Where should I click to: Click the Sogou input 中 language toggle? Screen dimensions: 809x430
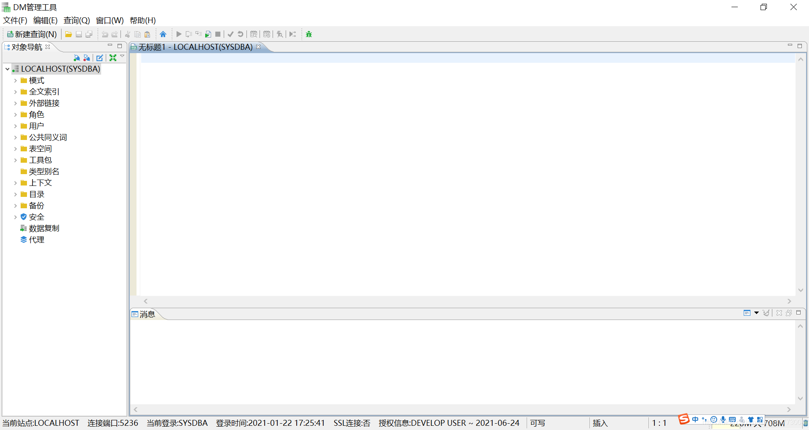pos(695,419)
